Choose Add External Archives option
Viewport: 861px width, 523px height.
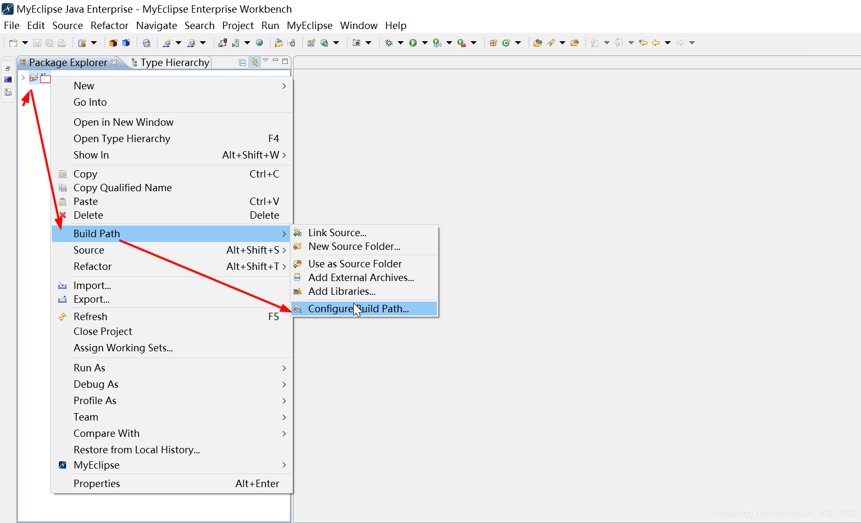(x=364, y=277)
